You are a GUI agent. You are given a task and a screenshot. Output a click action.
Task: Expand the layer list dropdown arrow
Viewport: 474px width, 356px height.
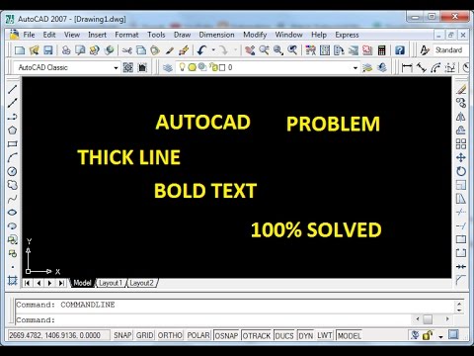[355, 68]
